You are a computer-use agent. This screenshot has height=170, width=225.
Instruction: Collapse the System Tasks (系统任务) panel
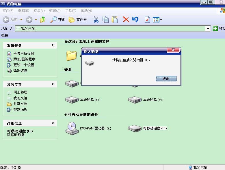pyautogui.click(x=53, y=45)
